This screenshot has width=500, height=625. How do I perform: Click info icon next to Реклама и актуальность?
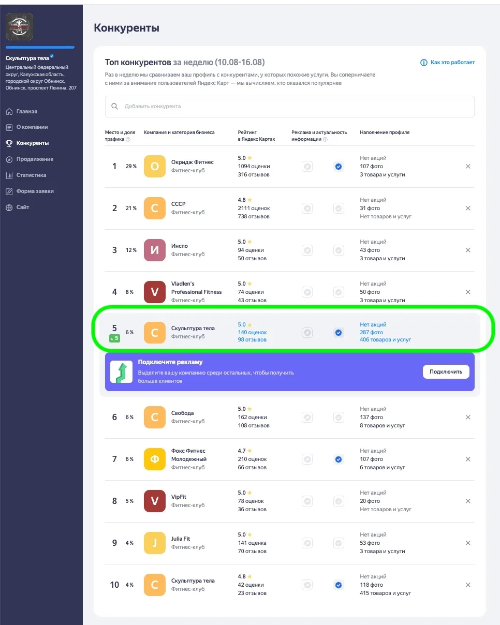325,139
